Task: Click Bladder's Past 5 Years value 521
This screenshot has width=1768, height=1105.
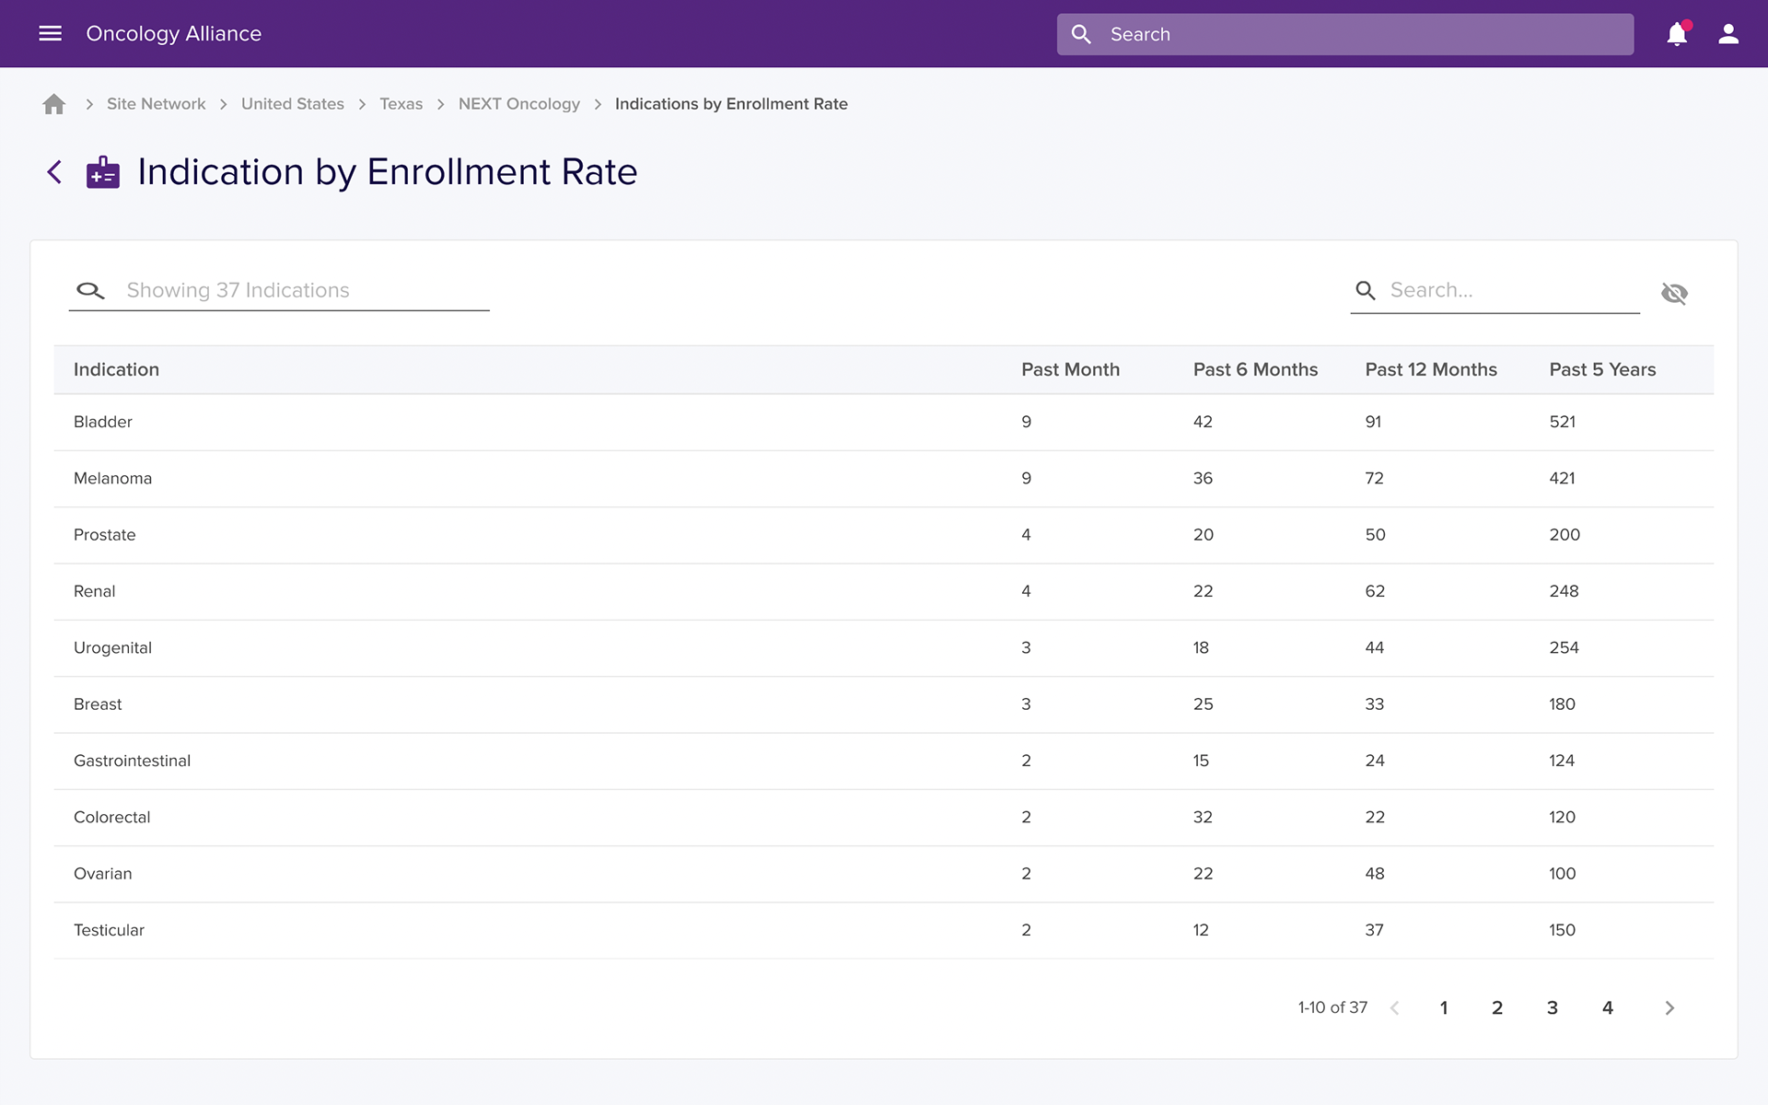Action: pyautogui.click(x=1563, y=422)
